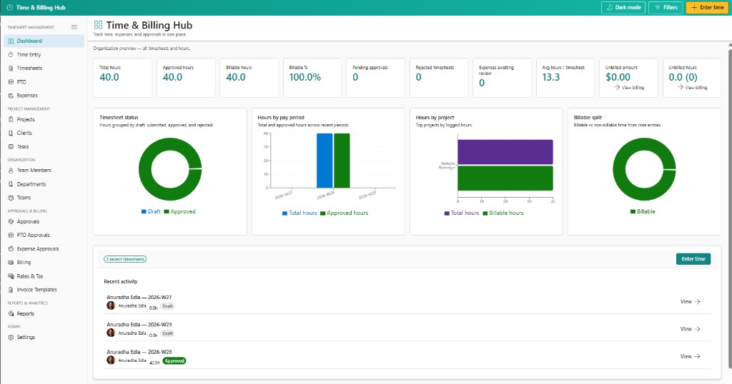This screenshot has height=384, width=732.
Task: Click the PTO icon in sidebar
Action: click(x=11, y=81)
